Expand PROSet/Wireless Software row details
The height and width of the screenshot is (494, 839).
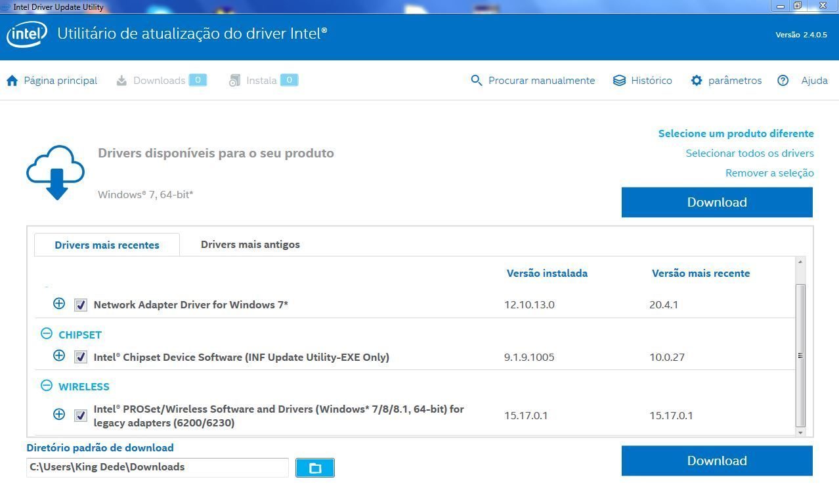point(59,415)
